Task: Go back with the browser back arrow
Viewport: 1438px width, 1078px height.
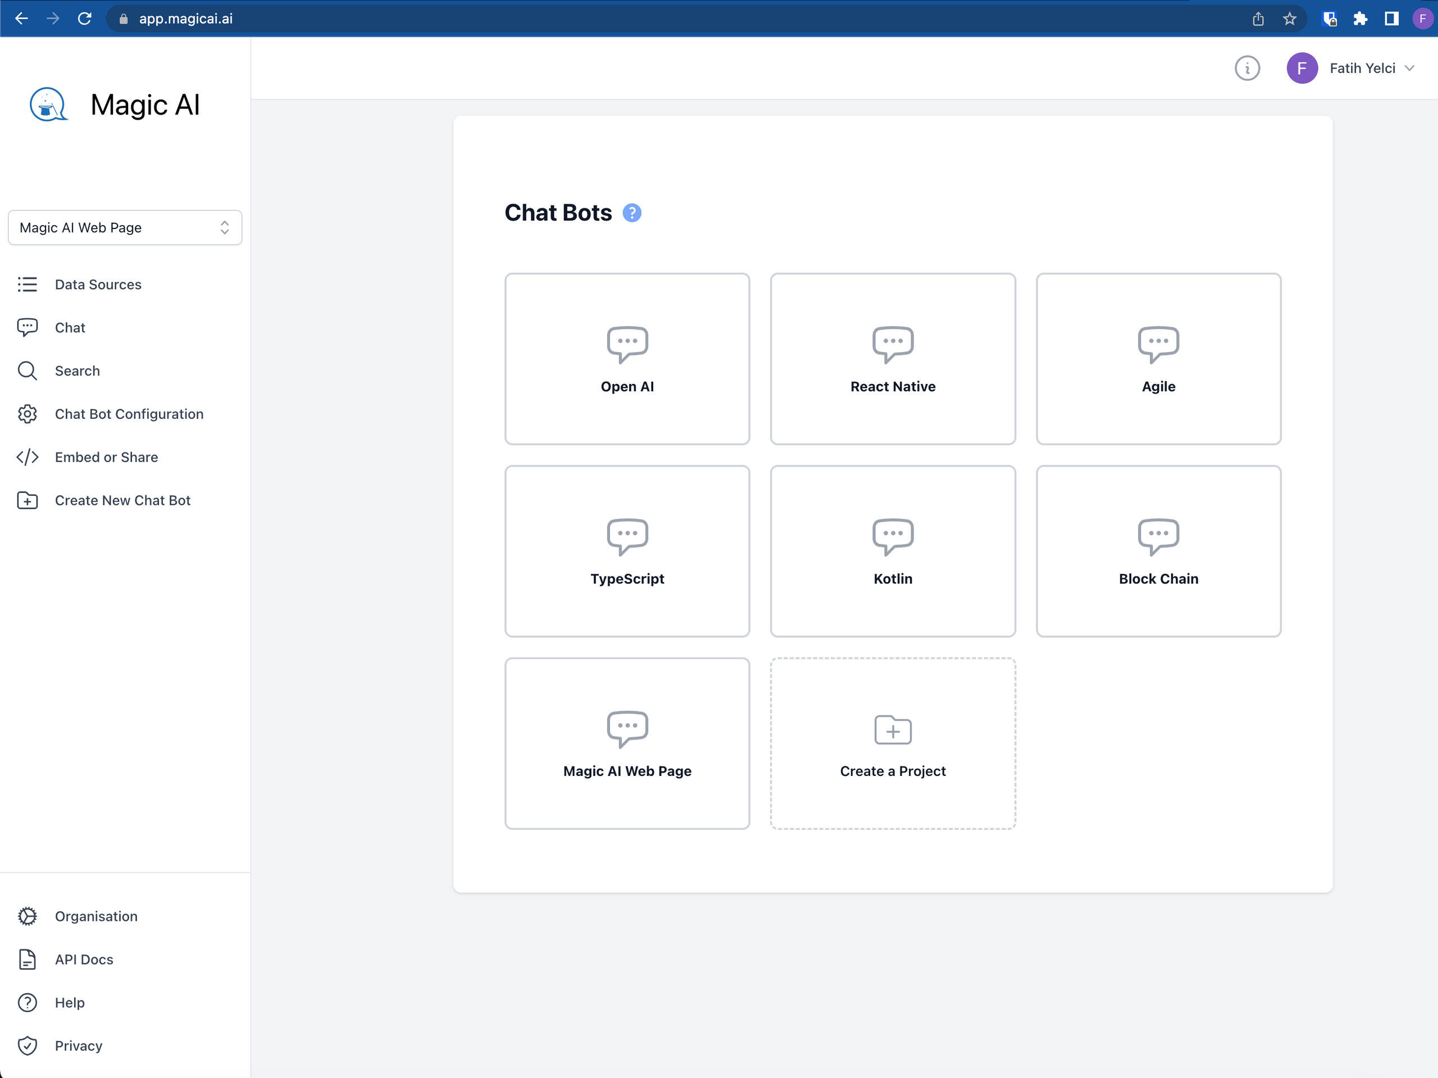Action: [x=22, y=18]
